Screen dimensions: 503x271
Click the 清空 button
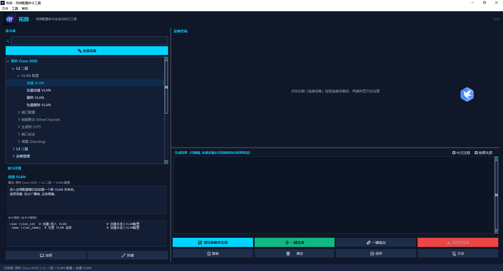click(294, 253)
